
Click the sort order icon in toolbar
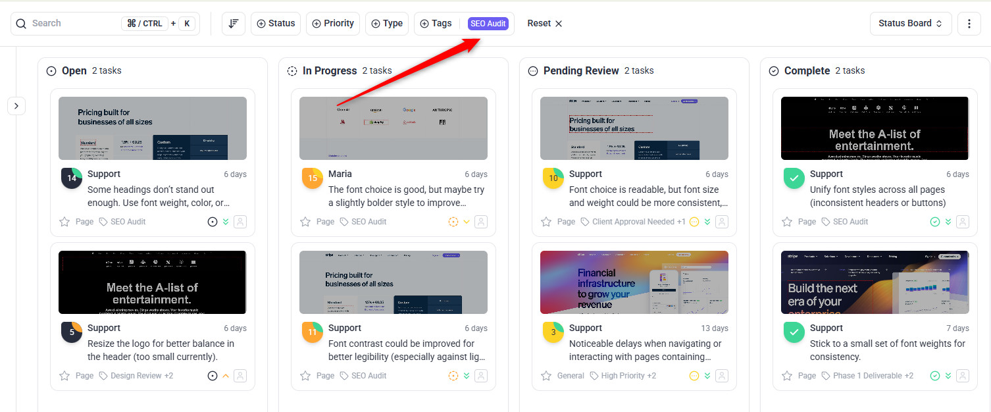tap(233, 24)
